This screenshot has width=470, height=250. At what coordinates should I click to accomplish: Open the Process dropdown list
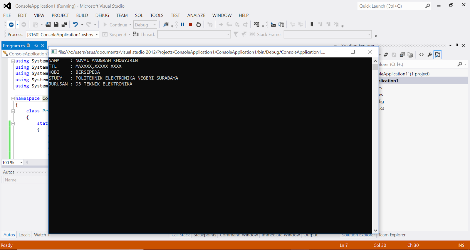tap(97, 35)
